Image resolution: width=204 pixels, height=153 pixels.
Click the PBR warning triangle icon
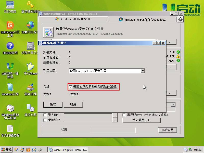click(x=178, y=56)
